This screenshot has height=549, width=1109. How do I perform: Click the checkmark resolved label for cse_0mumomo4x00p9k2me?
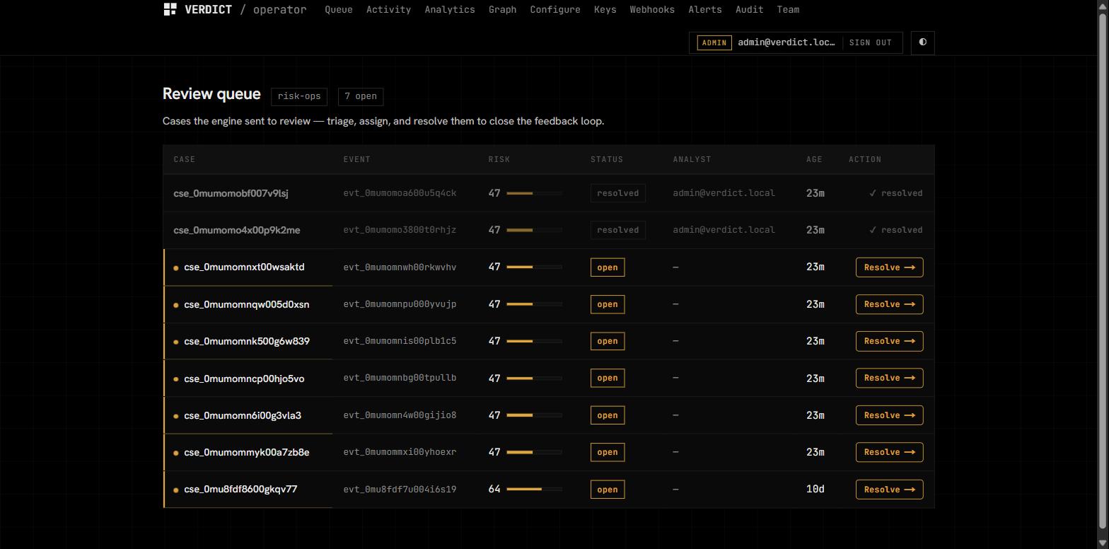(x=895, y=230)
